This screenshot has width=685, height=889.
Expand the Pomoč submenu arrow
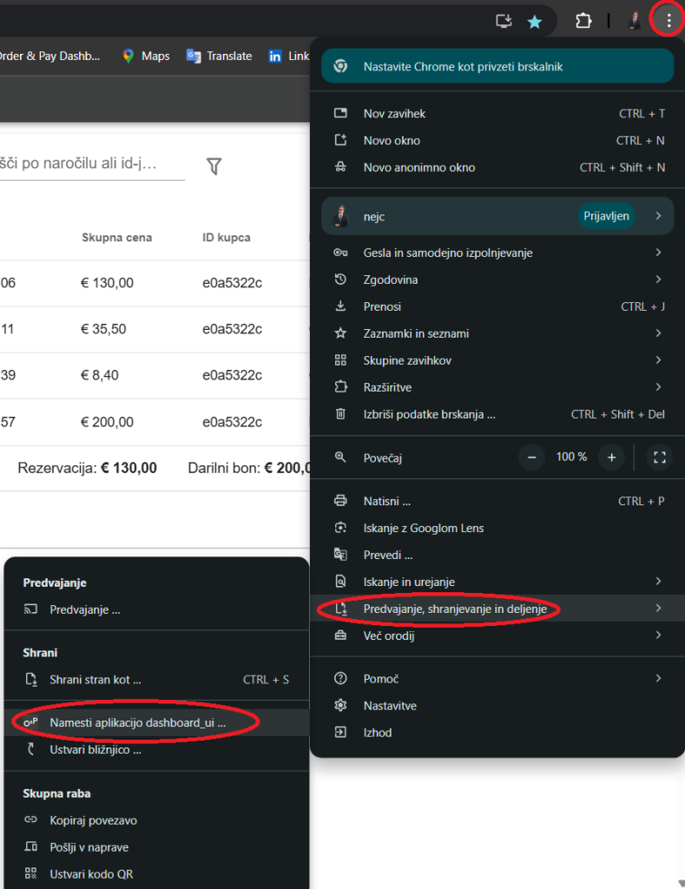[658, 678]
